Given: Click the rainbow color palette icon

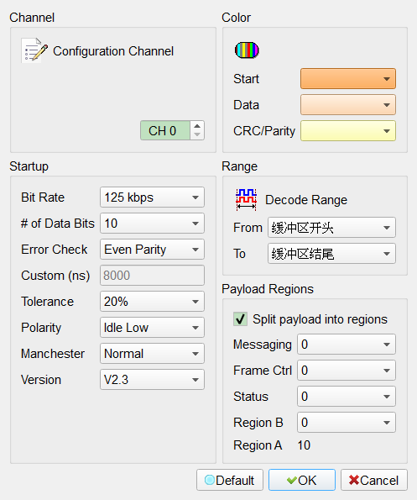Looking at the screenshot, I should (247, 50).
